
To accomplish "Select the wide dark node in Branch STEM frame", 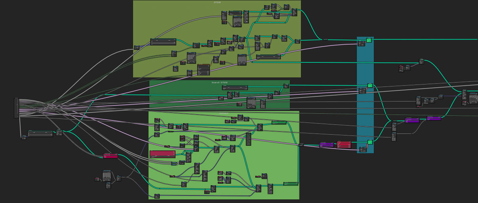I will click(235, 87).
